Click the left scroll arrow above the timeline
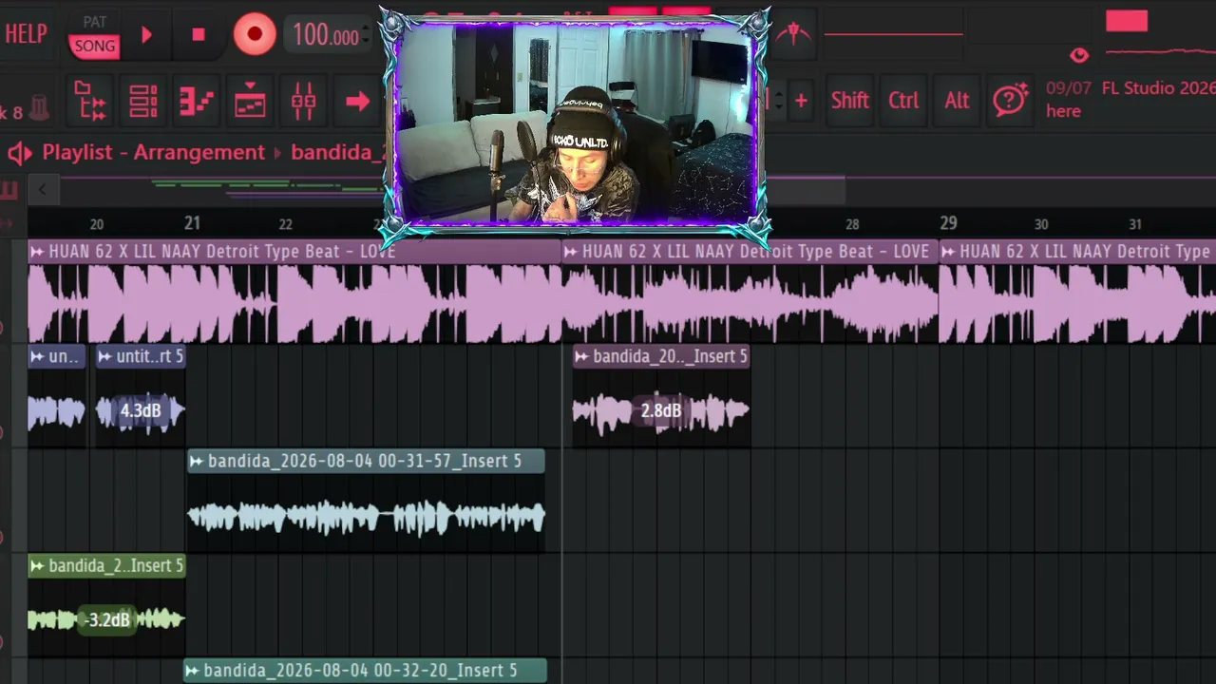Viewport: 1216px width, 684px height. click(x=42, y=189)
